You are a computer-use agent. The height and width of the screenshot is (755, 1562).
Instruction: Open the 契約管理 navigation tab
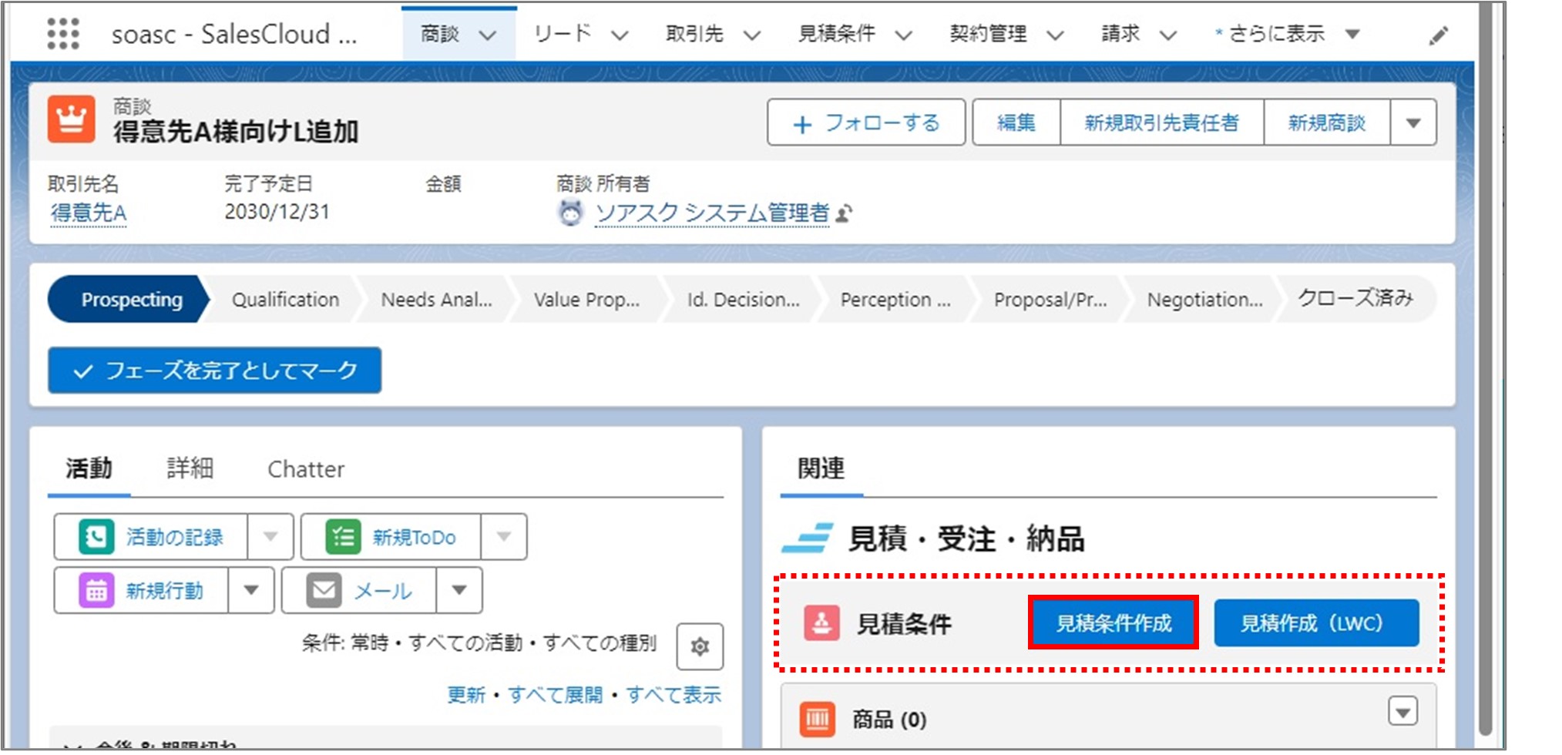pyautogui.click(x=988, y=34)
